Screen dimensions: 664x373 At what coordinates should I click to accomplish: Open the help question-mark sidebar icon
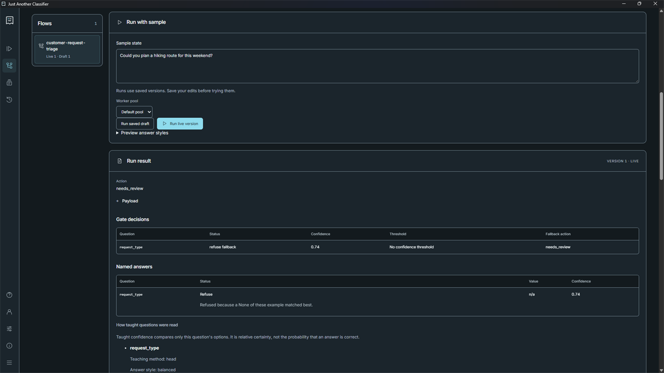tap(9, 295)
